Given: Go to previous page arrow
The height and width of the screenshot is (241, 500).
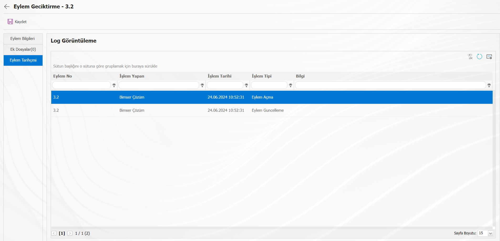Looking at the screenshot, I should click(54, 233).
